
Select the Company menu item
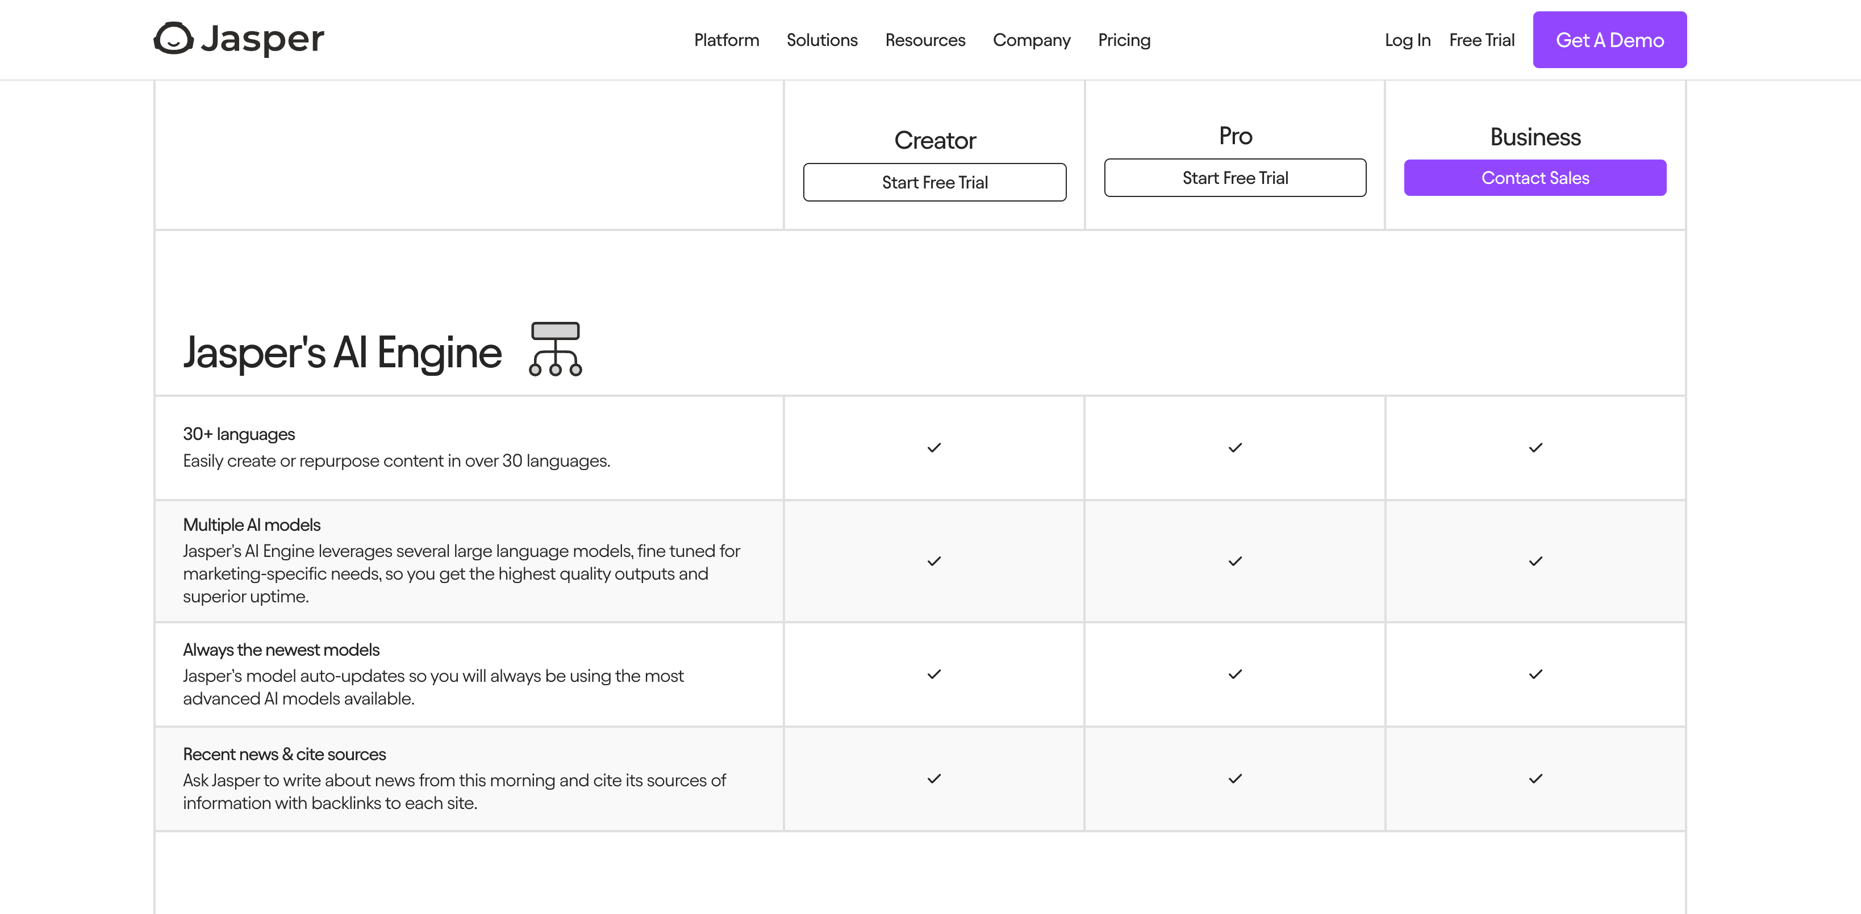(x=1032, y=40)
